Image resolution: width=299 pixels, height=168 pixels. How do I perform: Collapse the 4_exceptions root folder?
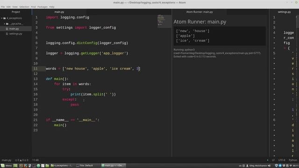coord(2,18)
